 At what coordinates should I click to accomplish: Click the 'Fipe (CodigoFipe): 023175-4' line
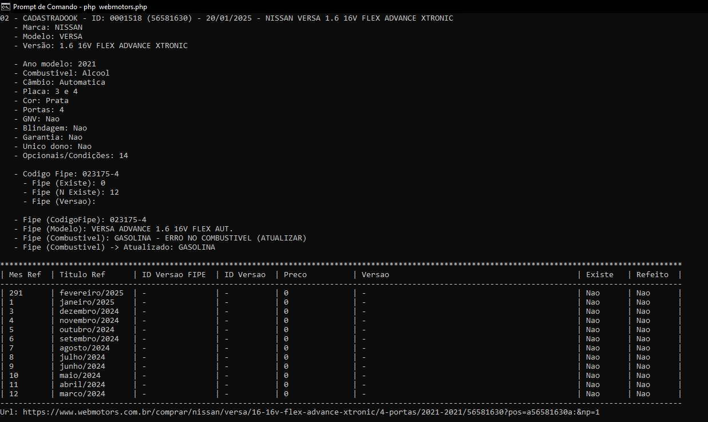[x=80, y=220]
